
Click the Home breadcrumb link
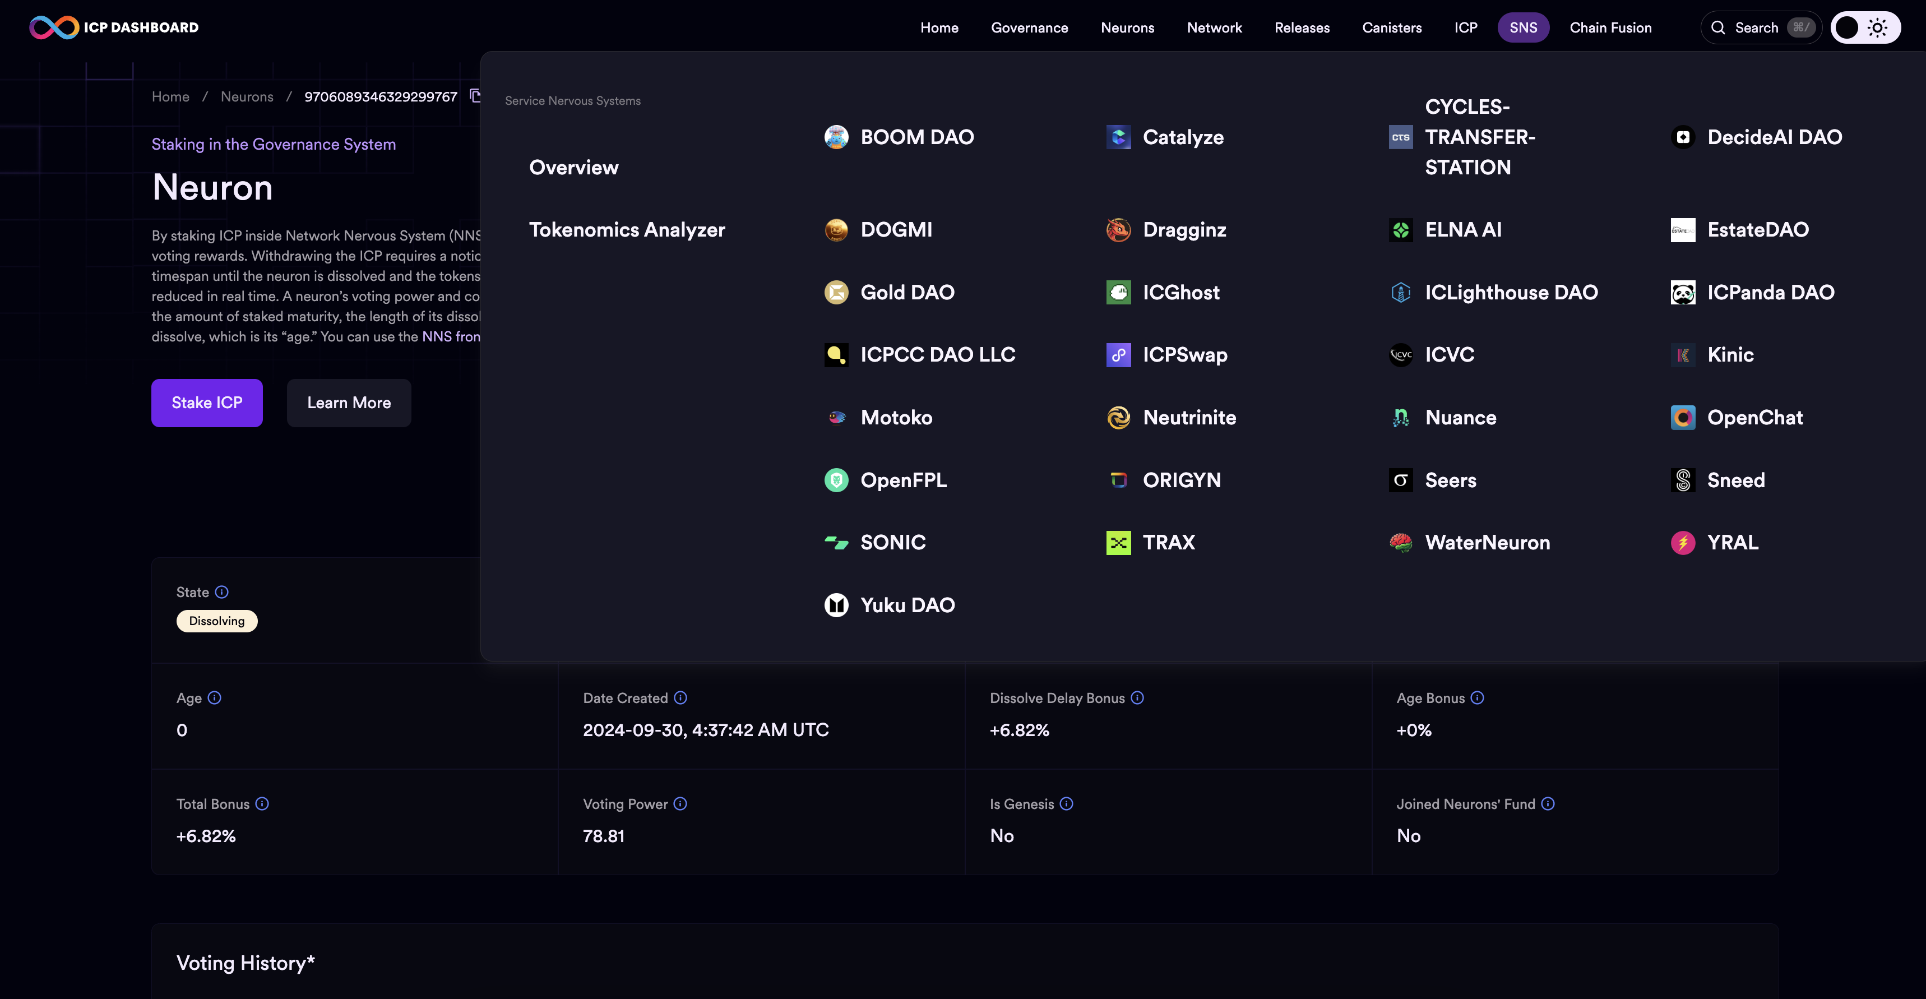pos(170,96)
